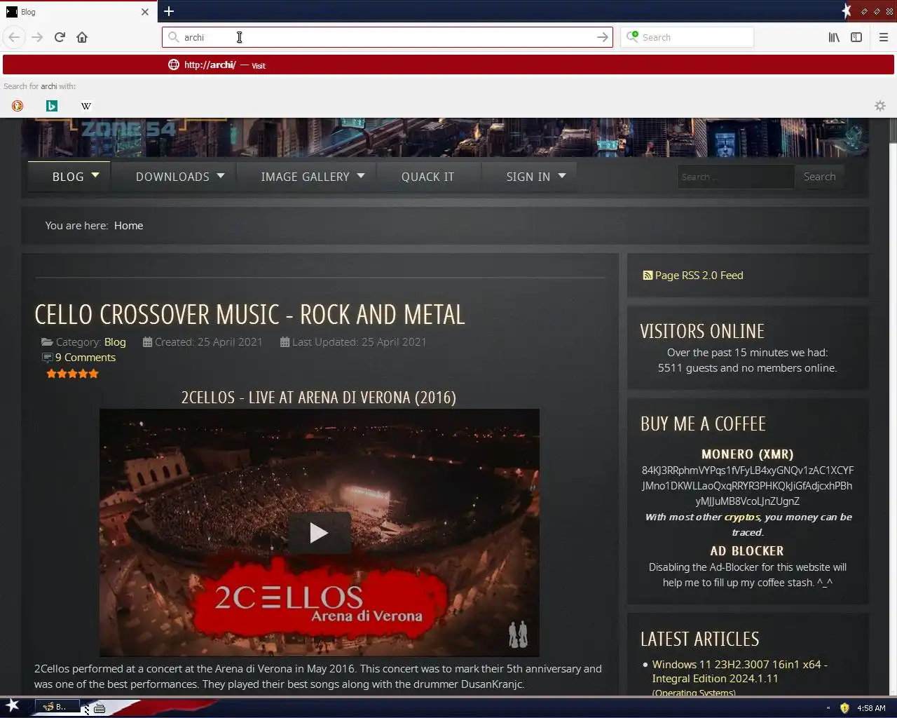The image size is (897, 718).
Task: Open the browser home page
Action: click(82, 37)
